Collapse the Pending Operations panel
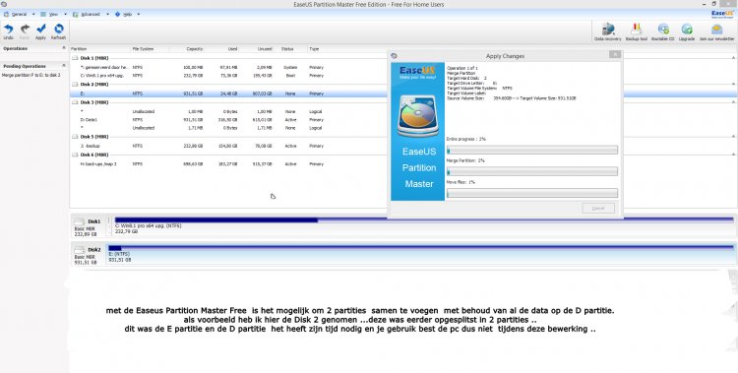 tap(64, 66)
